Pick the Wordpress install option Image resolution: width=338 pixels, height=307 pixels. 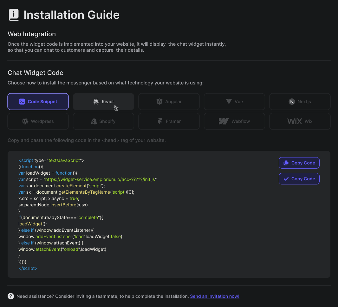[x=38, y=121]
